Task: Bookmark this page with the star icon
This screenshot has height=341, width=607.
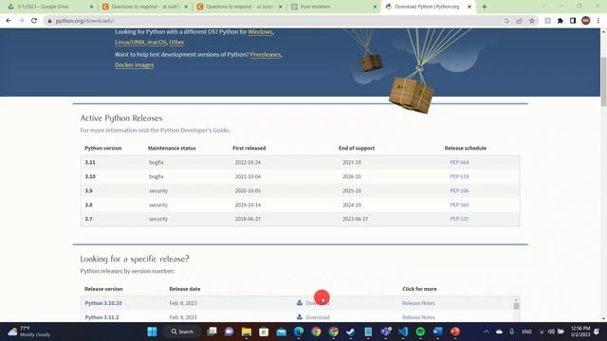Action: click(532, 21)
